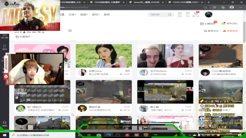Switch to the Jensen凡 直播 browser tab
The height and width of the screenshot is (138, 246).
(x=147, y=2)
